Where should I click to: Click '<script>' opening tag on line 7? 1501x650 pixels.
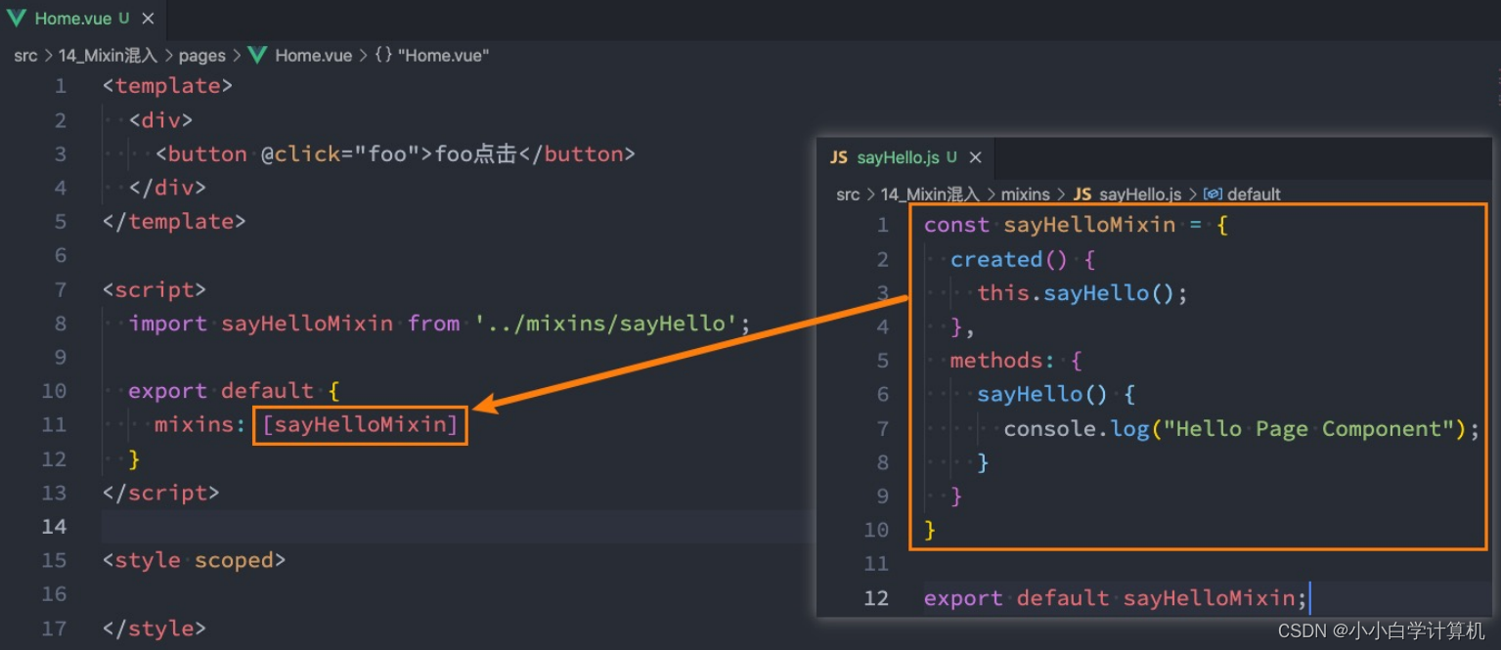point(155,290)
